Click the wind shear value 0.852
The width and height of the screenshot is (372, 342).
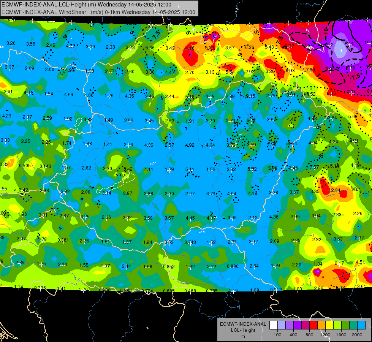click(x=169, y=267)
